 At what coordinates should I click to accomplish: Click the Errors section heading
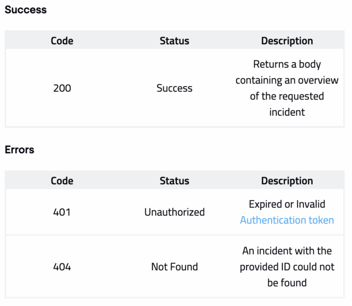pyautogui.click(x=19, y=150)
